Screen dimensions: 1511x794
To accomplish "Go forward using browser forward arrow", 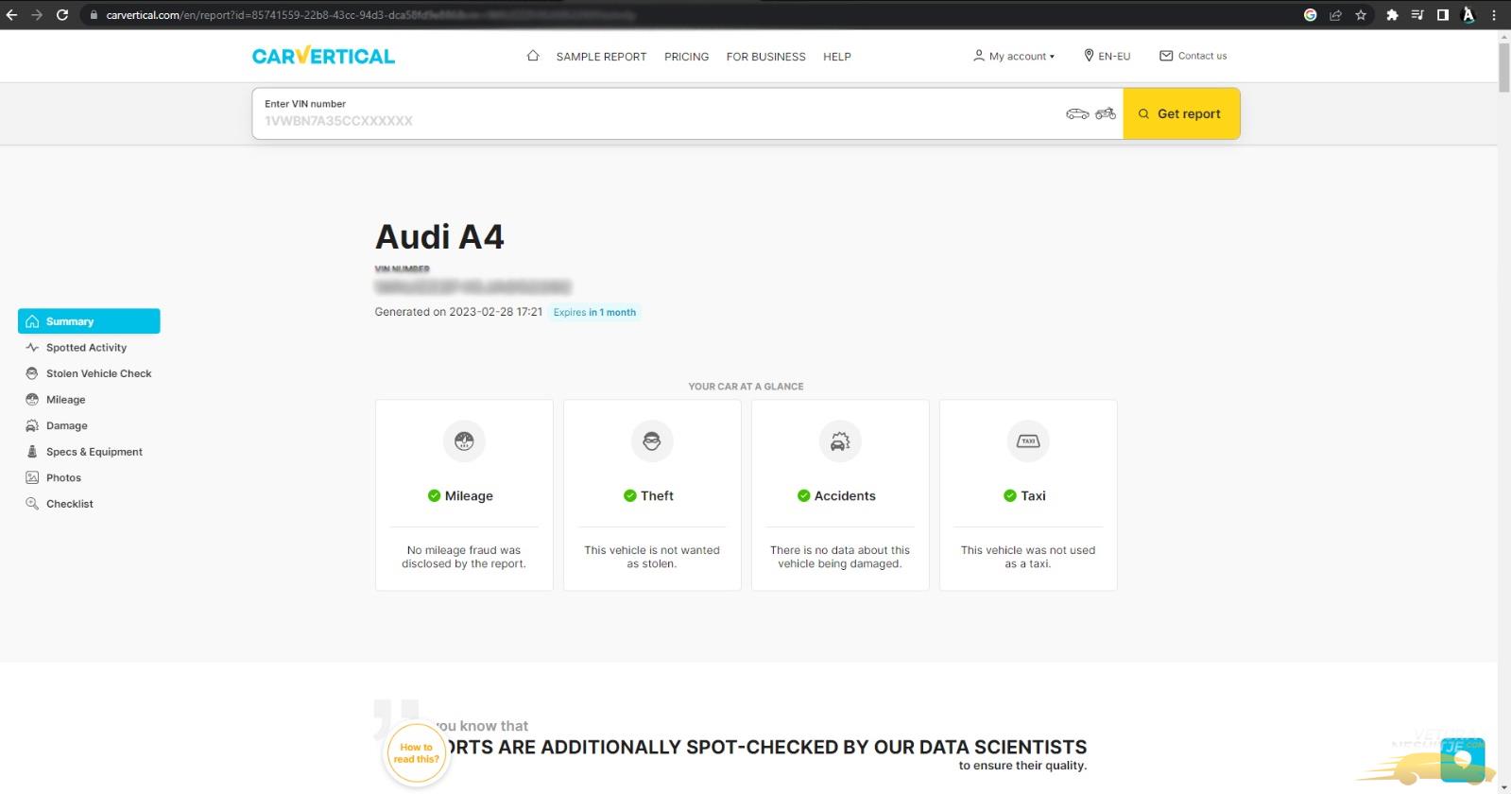I will (x=37, y=15).
